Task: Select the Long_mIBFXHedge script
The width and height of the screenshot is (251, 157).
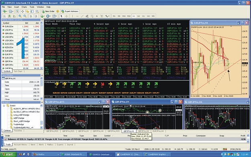Action: click(21, 115)
